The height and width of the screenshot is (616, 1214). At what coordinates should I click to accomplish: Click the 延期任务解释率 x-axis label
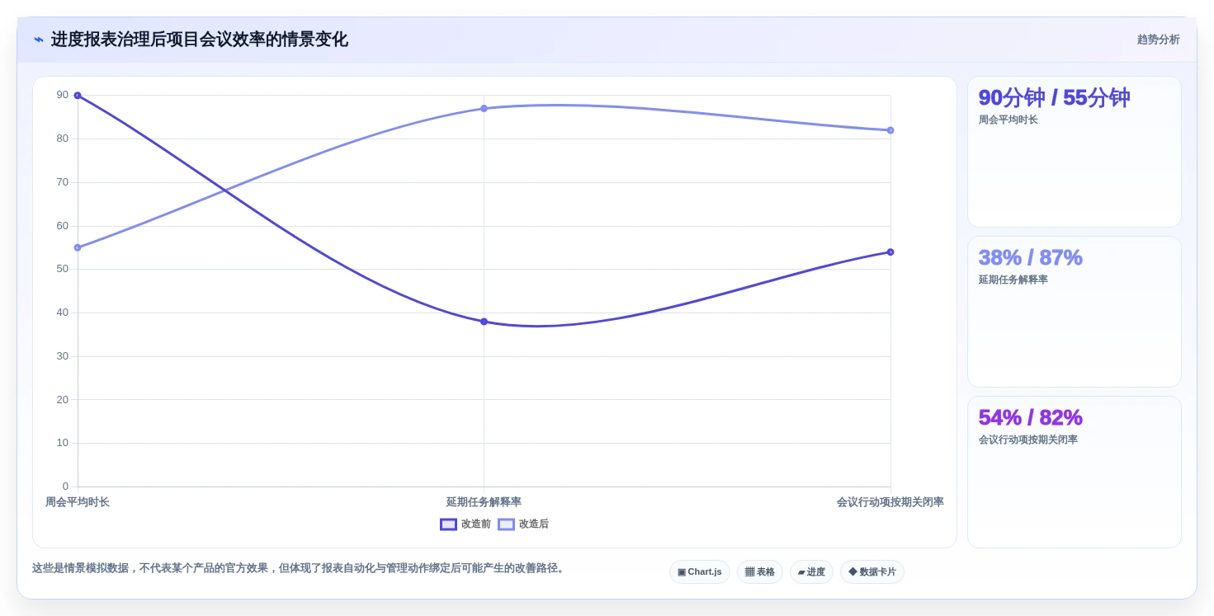(x=484, y=502)
